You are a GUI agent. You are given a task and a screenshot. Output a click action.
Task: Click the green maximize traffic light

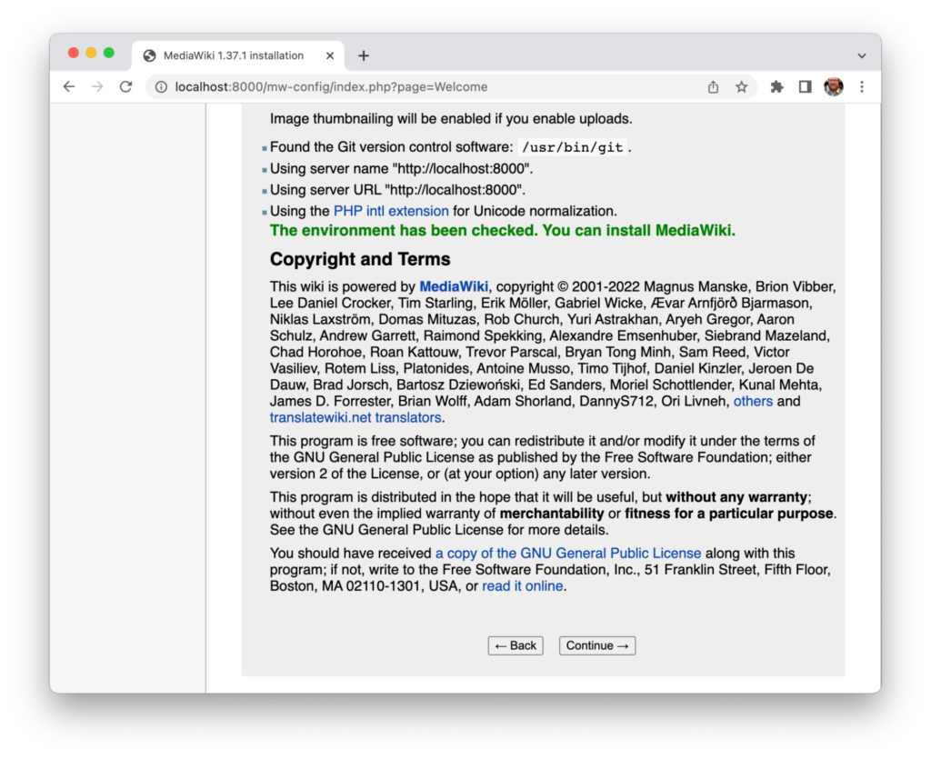109,53
